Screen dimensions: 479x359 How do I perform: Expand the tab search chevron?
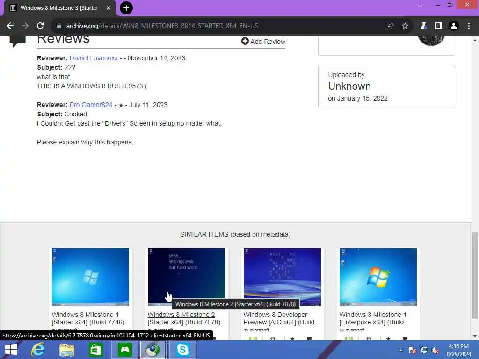coord(420,6)
